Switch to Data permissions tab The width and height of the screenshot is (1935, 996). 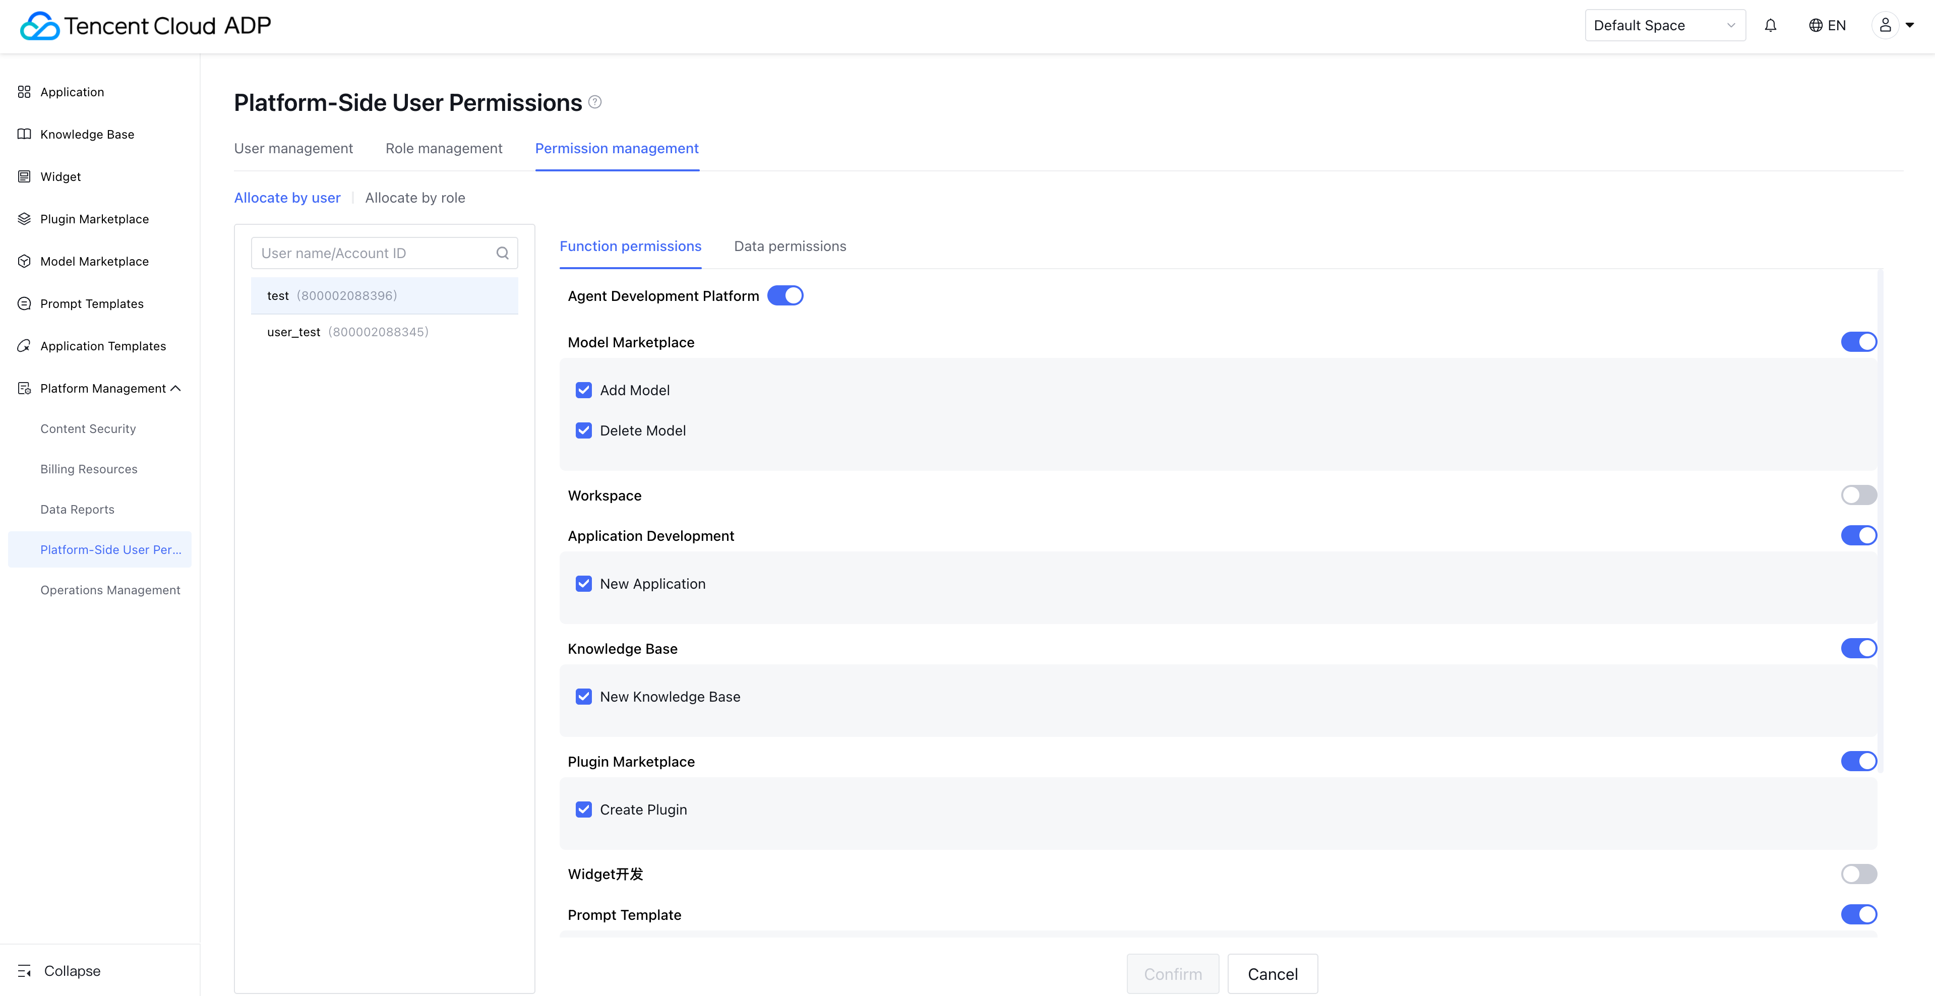[790, 246]
